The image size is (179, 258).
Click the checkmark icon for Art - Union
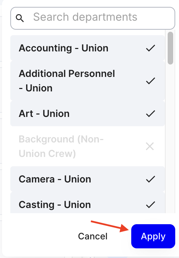click(x=150, y=113)
